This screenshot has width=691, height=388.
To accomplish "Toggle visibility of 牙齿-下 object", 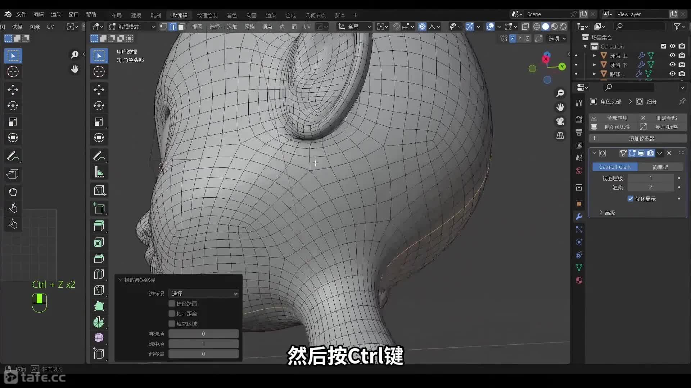I will point(672,65).
